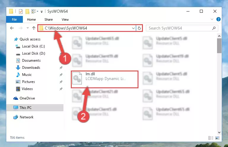
Task: Click the Videos film icon in sidebar
Action: pos(18,89)
